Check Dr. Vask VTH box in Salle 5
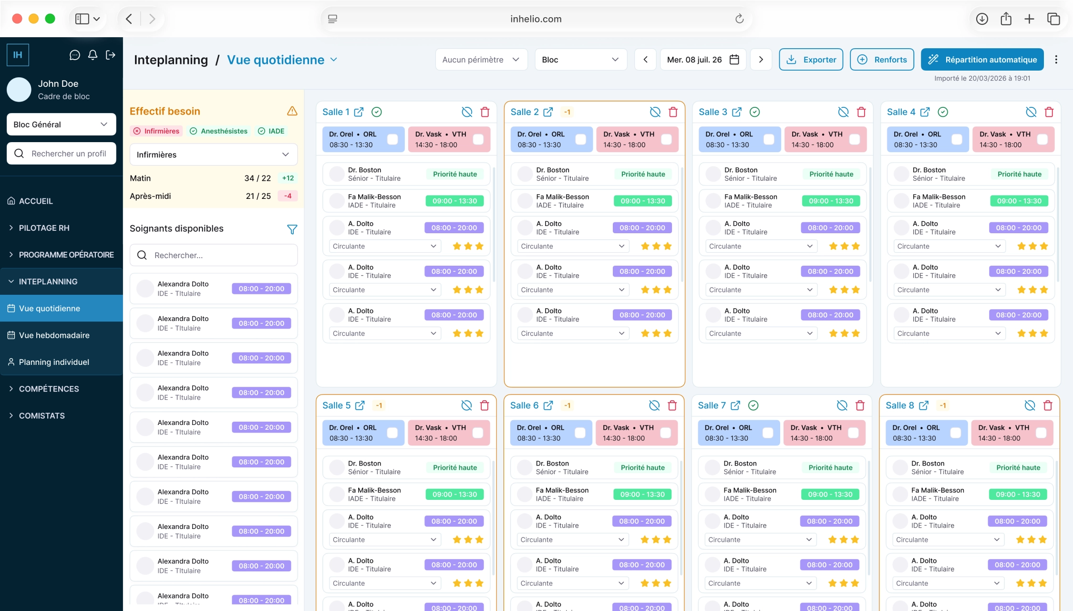The height and width of the screenshot is (611, 1073). (477, 433)
